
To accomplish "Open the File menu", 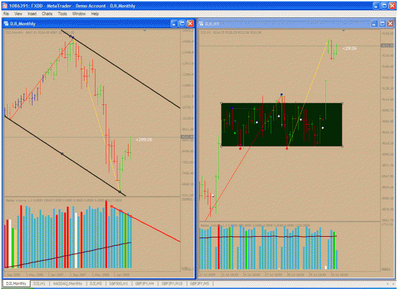I will (x=6, y=14).
